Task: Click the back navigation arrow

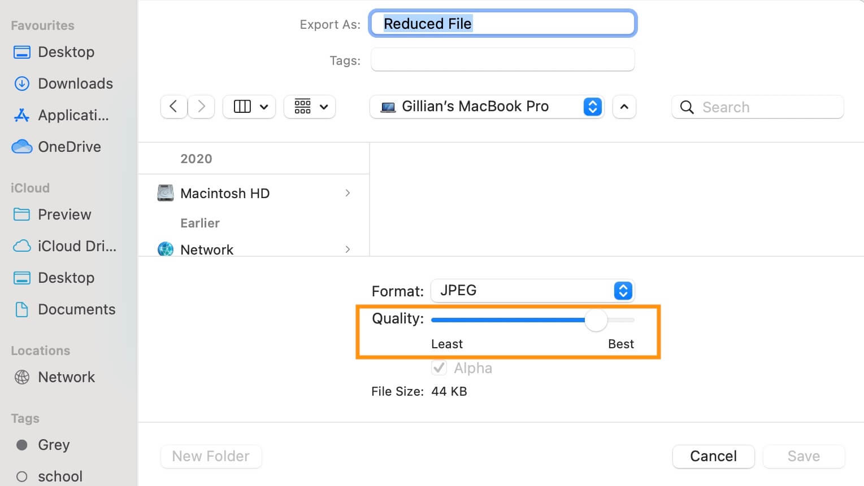Action: coord(174,107)
